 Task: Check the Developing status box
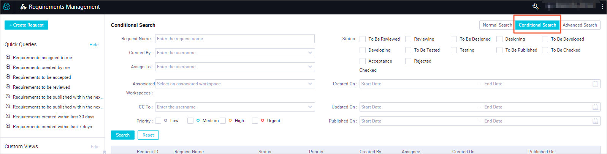(x=363, y=50)
